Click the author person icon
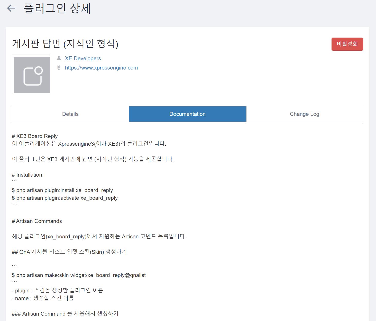 click(59, 58)
